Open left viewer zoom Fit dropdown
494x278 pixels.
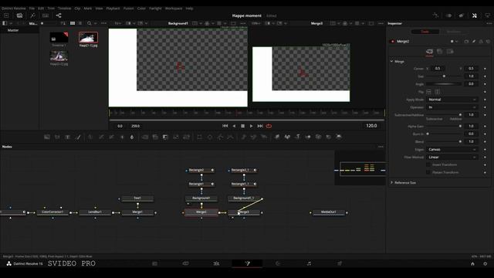point(118,23)
